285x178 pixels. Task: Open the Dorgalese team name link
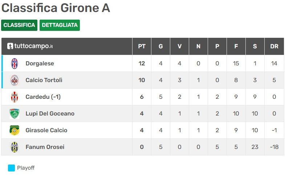coord(40,64)
